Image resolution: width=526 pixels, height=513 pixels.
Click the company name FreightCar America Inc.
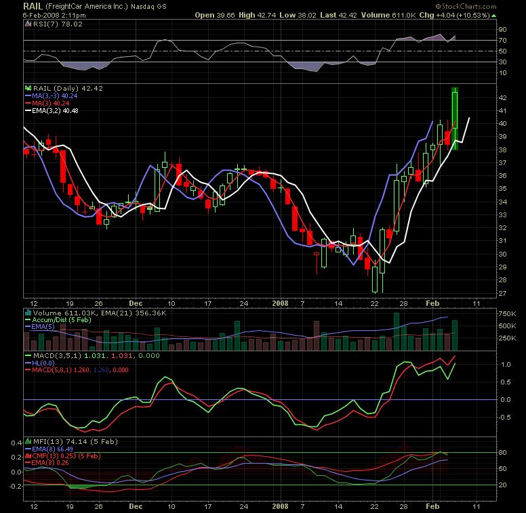click(x=87, y=7)
